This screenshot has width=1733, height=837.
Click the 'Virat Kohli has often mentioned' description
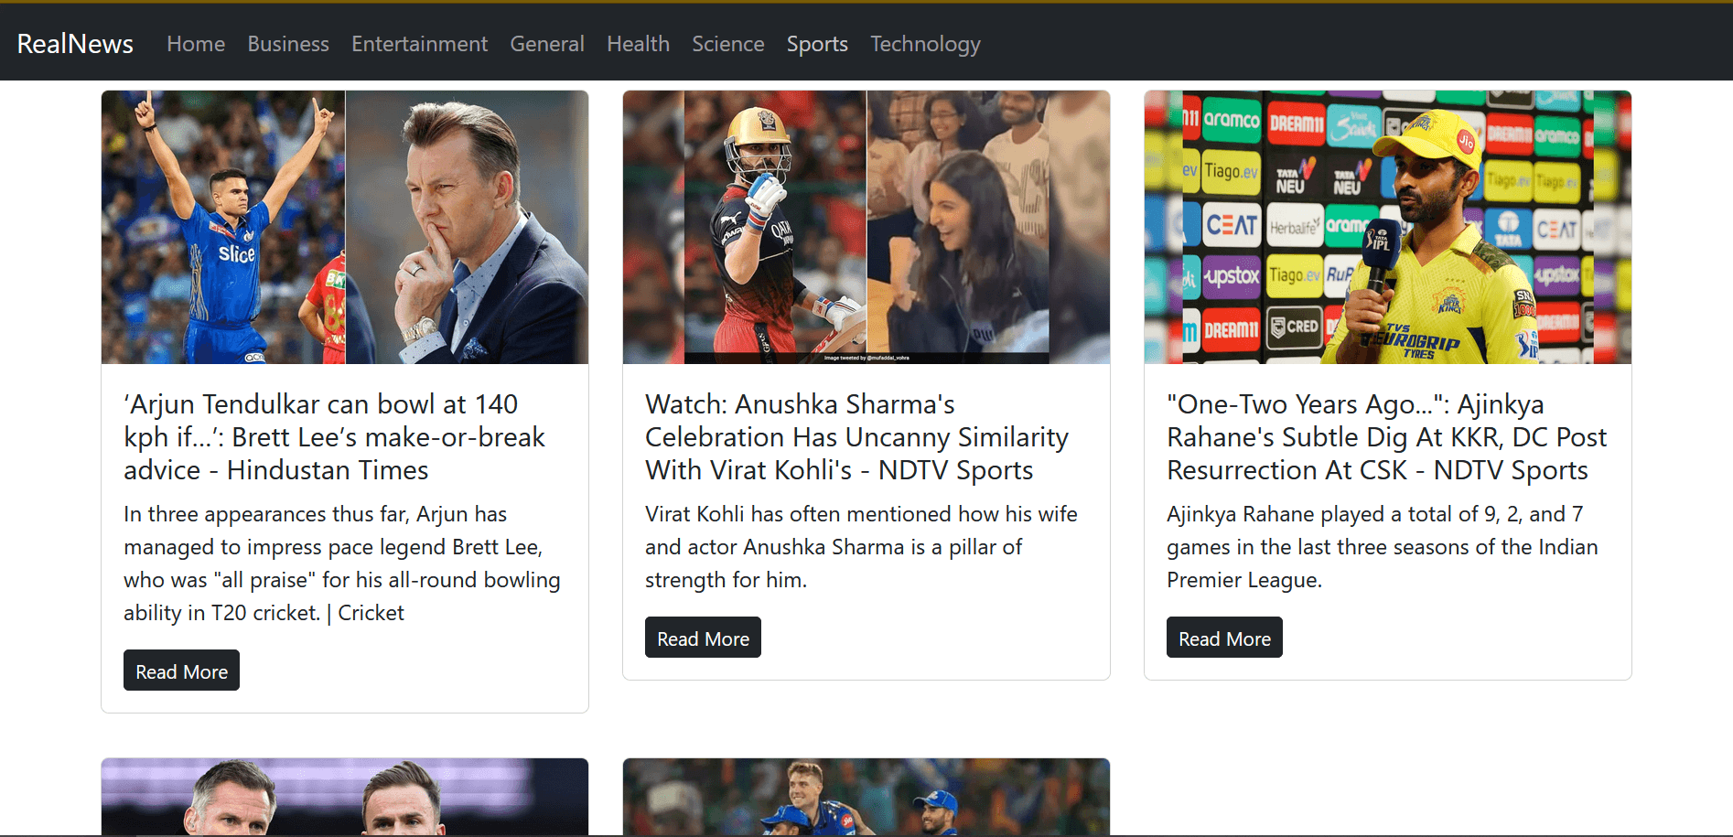[862, 547]
